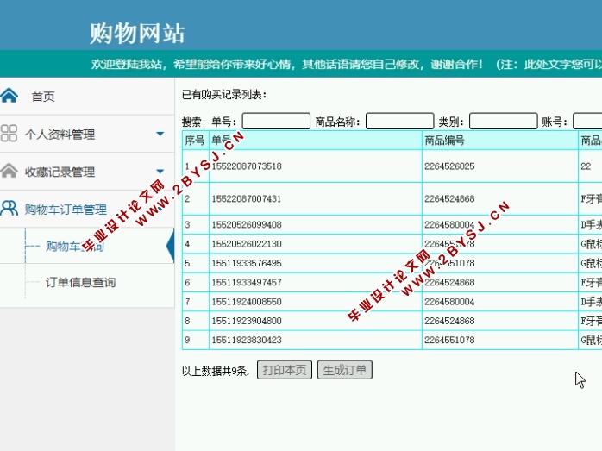The image size is (602, 451).
Task: Click the grid icon beside 个人资料管理
Action: [x=9, y=133]
